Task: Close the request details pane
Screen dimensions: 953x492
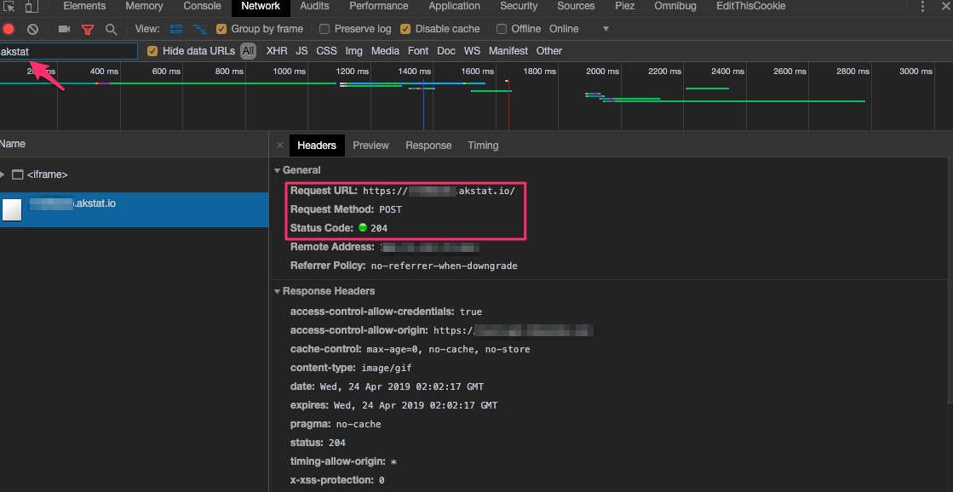Action: click(x=279, y=146)
